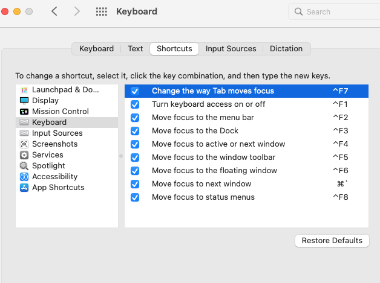Select the Display icon in category list
380x283 pixels.
pos(24,101)
